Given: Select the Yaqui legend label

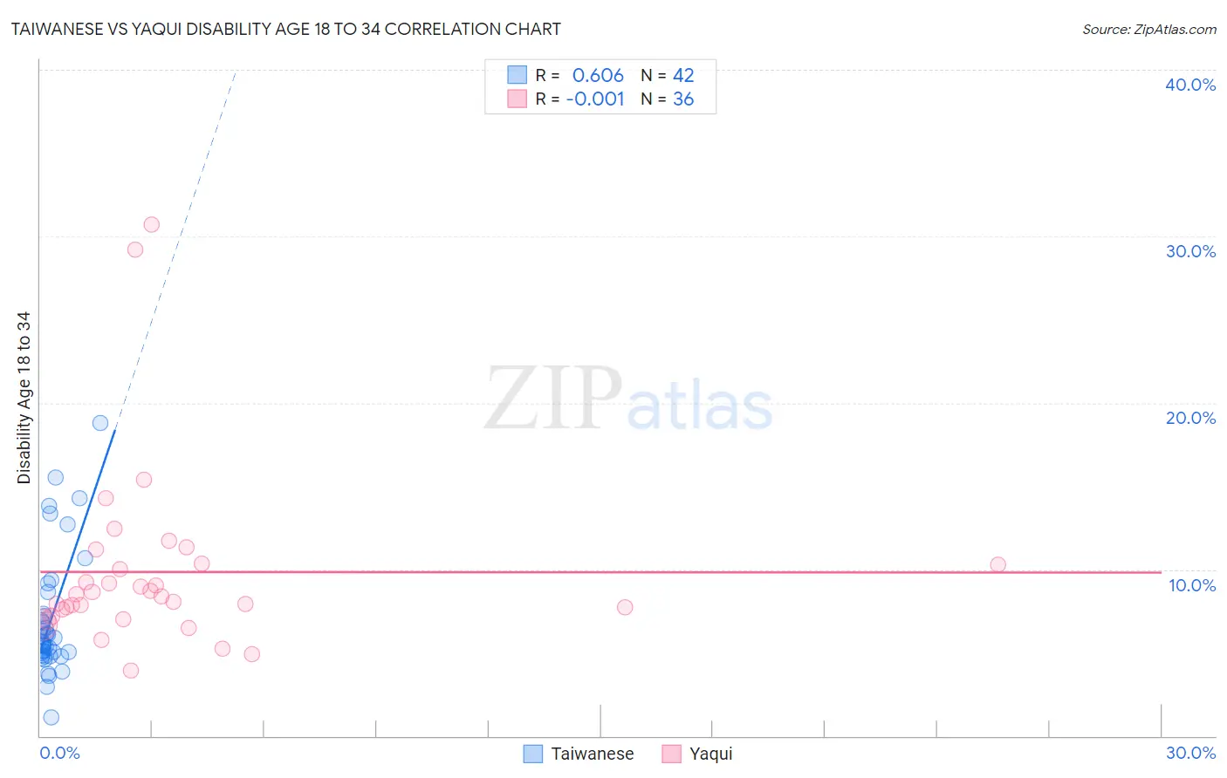Looking at the screenshot, I should pyautogui.click(x=711, y=754).
